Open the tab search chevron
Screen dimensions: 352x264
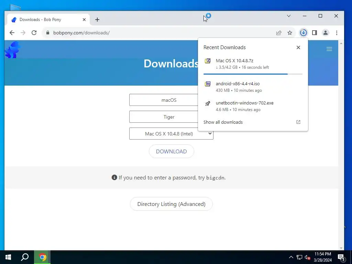pyautogui.click(x=289, y=16)
